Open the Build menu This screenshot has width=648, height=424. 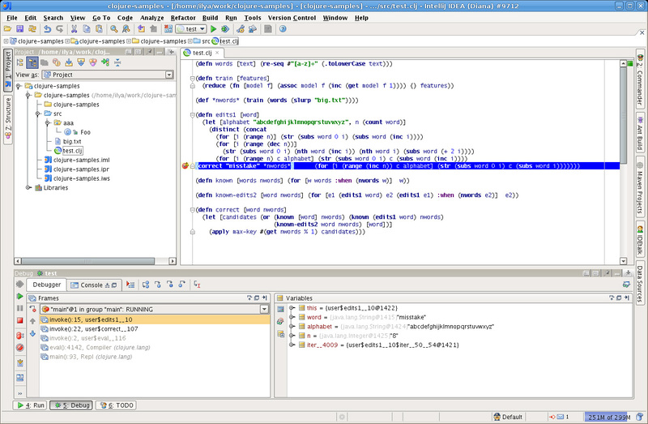[x=210, y=18]
